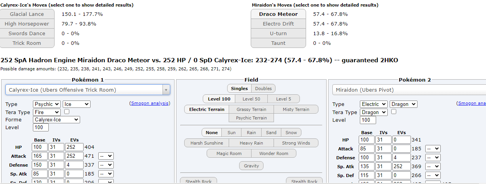
Task: Select Grassy Terrain field option
Action: tap(251, 109)
